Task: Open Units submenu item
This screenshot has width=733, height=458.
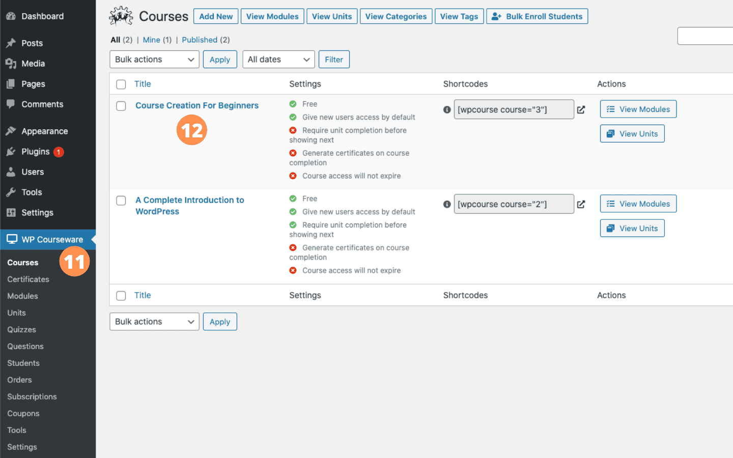Action: point(16,313)
